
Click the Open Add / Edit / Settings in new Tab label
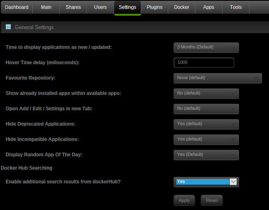click(49, 109)
